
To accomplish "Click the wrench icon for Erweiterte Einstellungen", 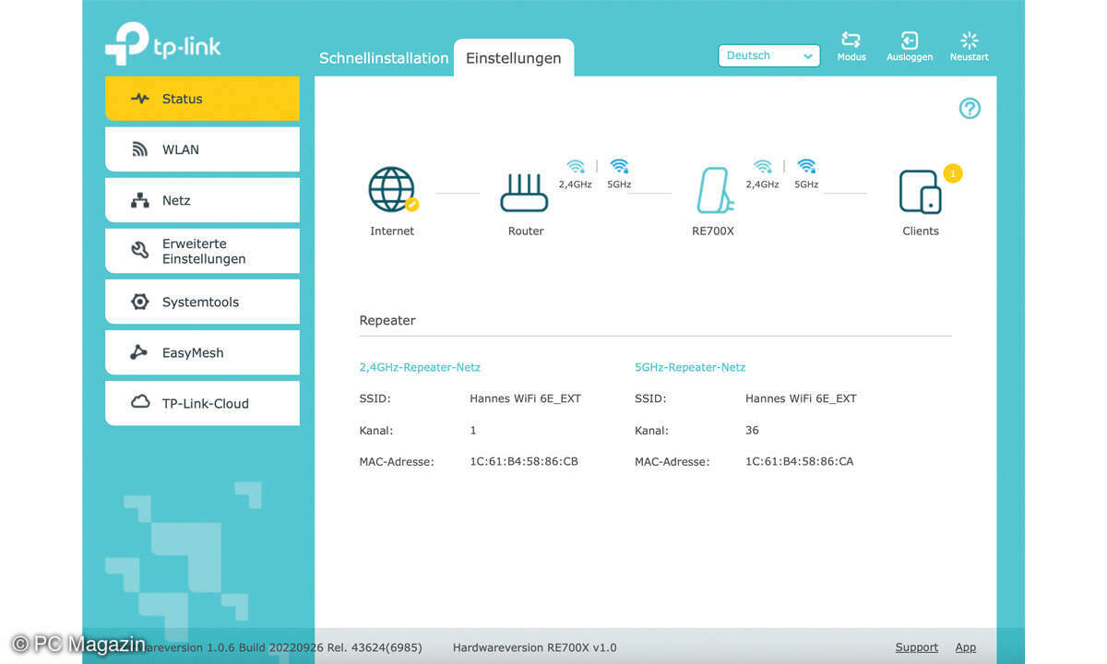I will [x=140, y=251].
